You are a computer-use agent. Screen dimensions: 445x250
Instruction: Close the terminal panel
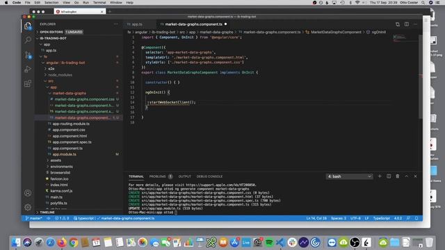[416, 176]
